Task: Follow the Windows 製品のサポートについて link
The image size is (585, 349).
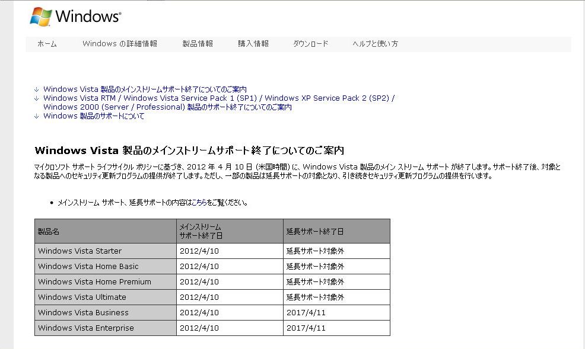Action: (94, 116)
